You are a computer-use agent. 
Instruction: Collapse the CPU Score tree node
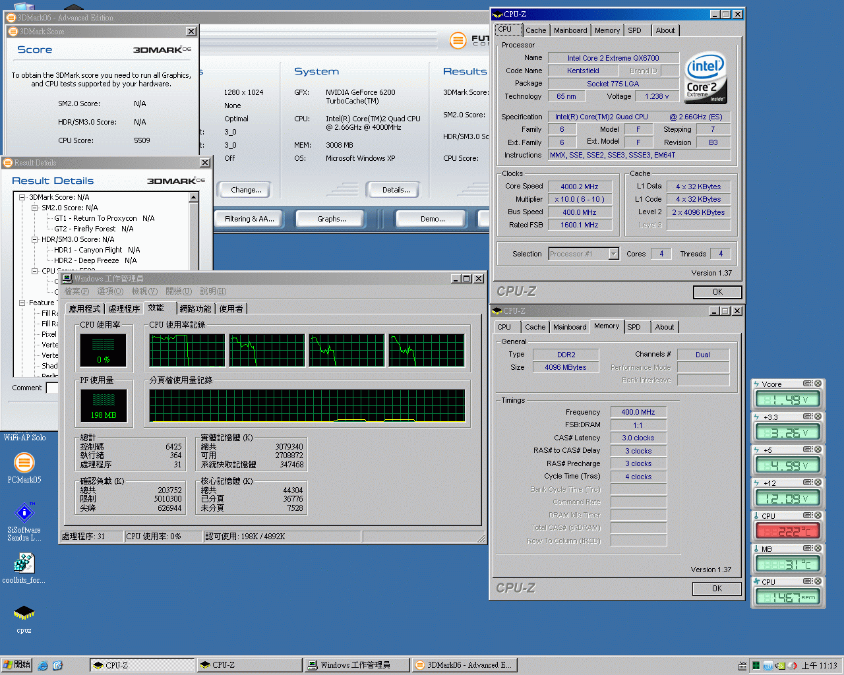click(35, 271)
